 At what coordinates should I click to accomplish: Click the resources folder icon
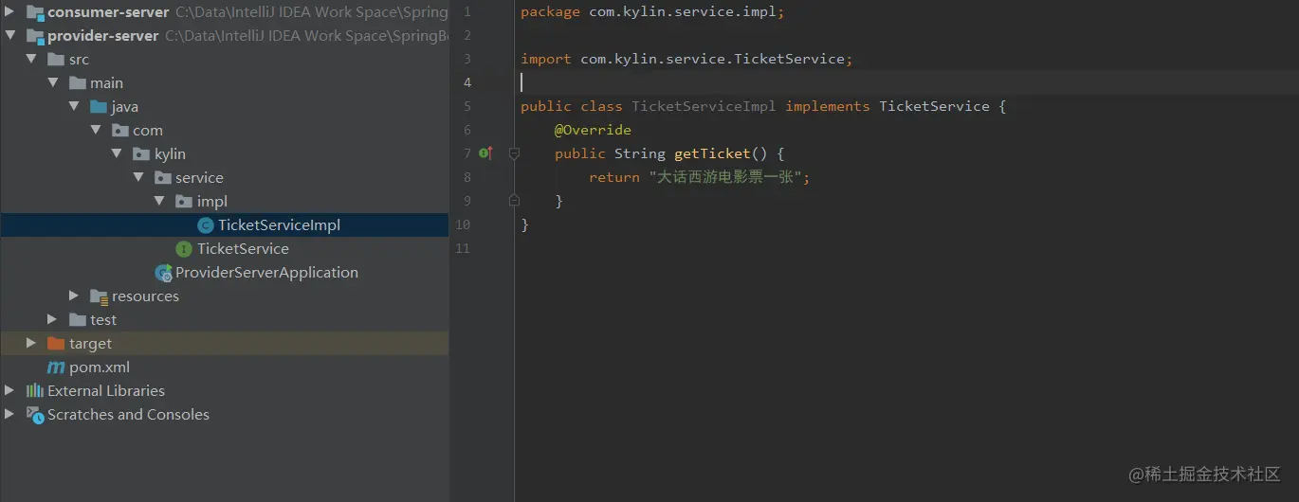(x=99, y=296)
